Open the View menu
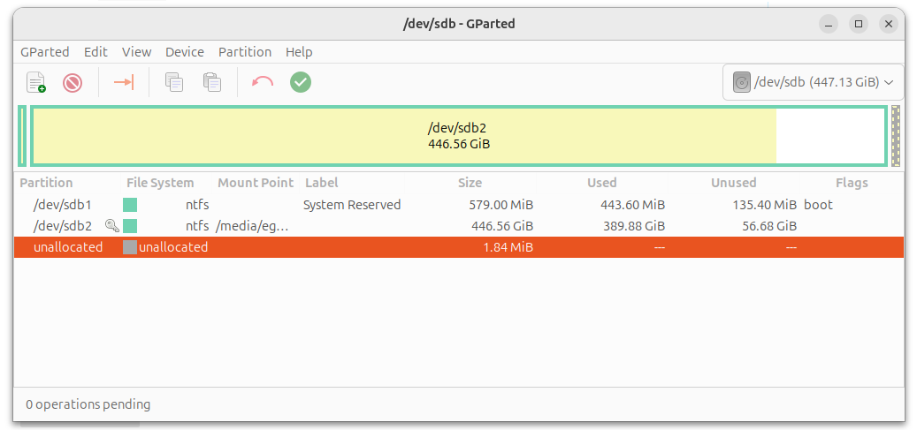This screenshot has height=430, width=917. 136,52
